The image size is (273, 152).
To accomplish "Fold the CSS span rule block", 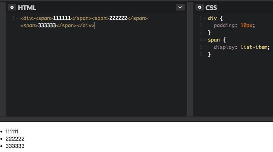I will click(x=204, y=40).
